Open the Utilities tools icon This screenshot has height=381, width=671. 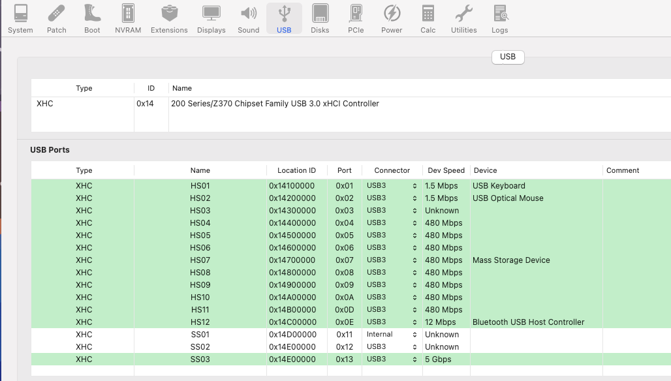coord(463,18)
